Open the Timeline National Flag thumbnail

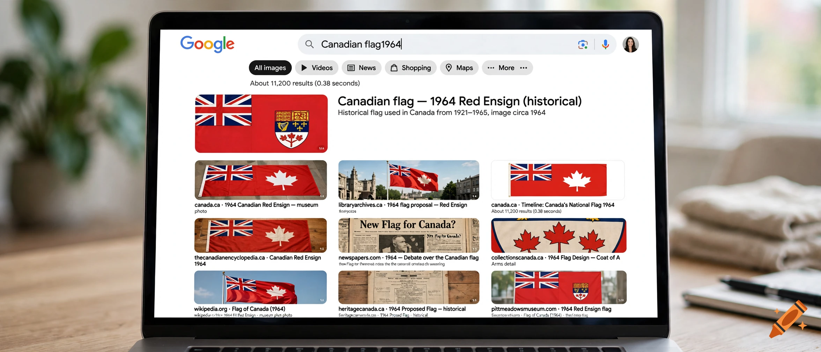[558, 180]
